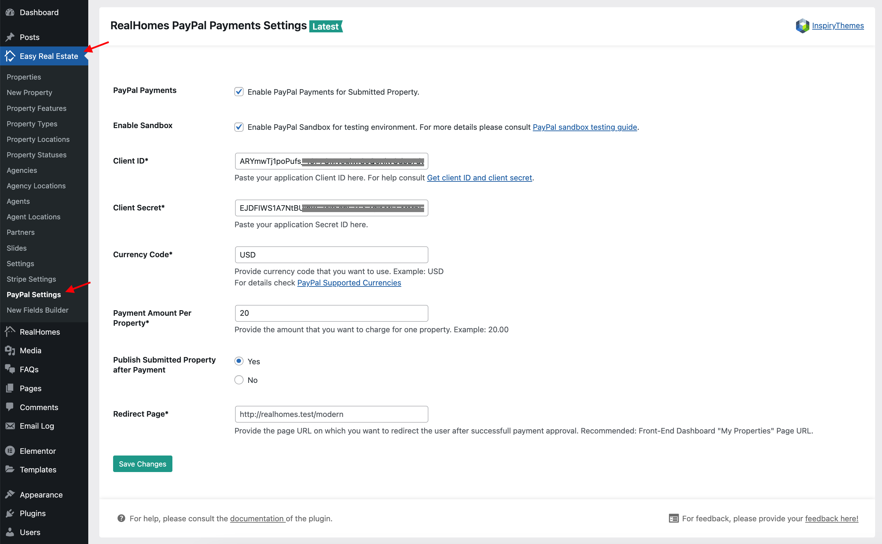Open the InspiryThemes link
882x544 pixels.
pyautogui.click(x=838, y=25)
